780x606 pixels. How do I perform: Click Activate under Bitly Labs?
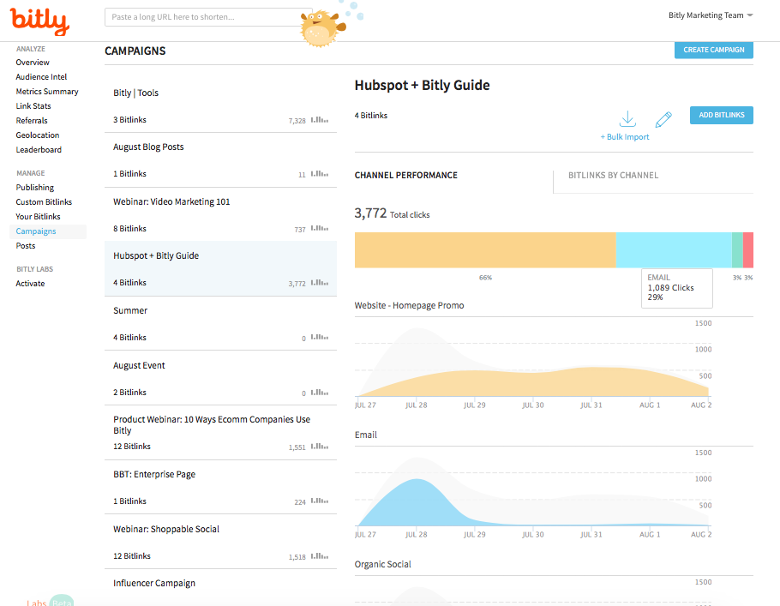30,284
